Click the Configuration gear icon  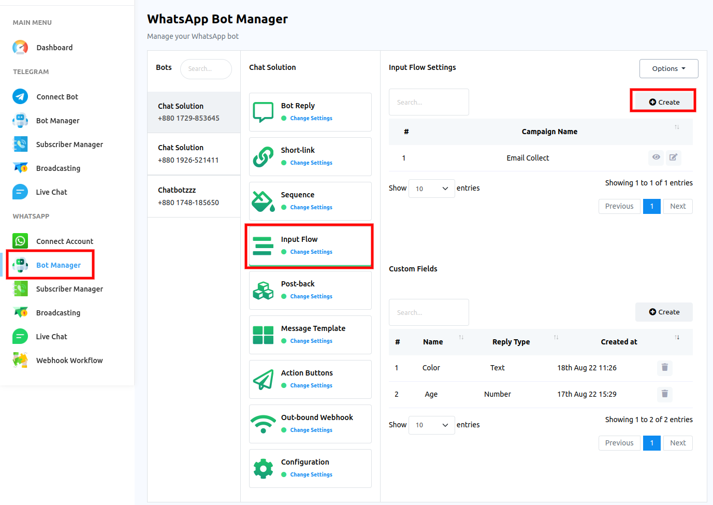click(263, 468)
